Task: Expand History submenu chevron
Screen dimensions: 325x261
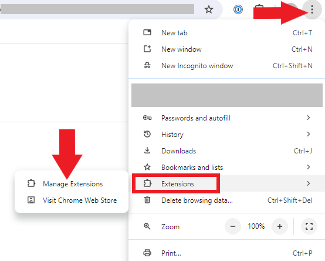Action: [309, 134]
